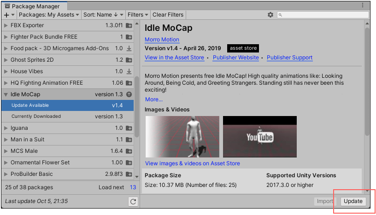Click download icon for Food pack add-ons
Screen dimensions: 376x215
click(129, 48)
